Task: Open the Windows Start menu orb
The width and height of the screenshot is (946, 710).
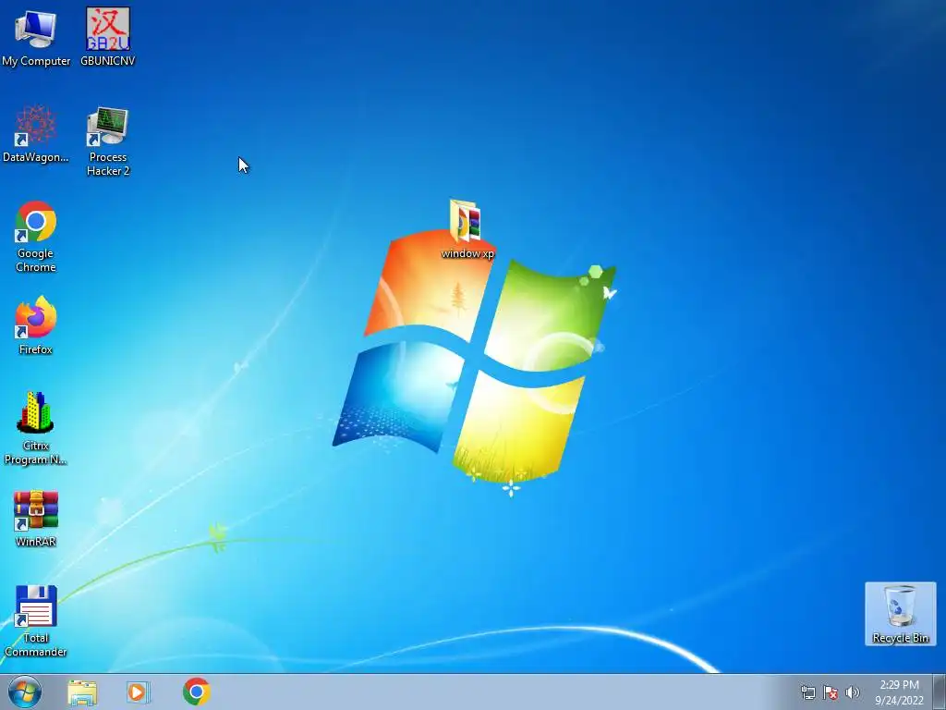Action: (x=25, y=692)
